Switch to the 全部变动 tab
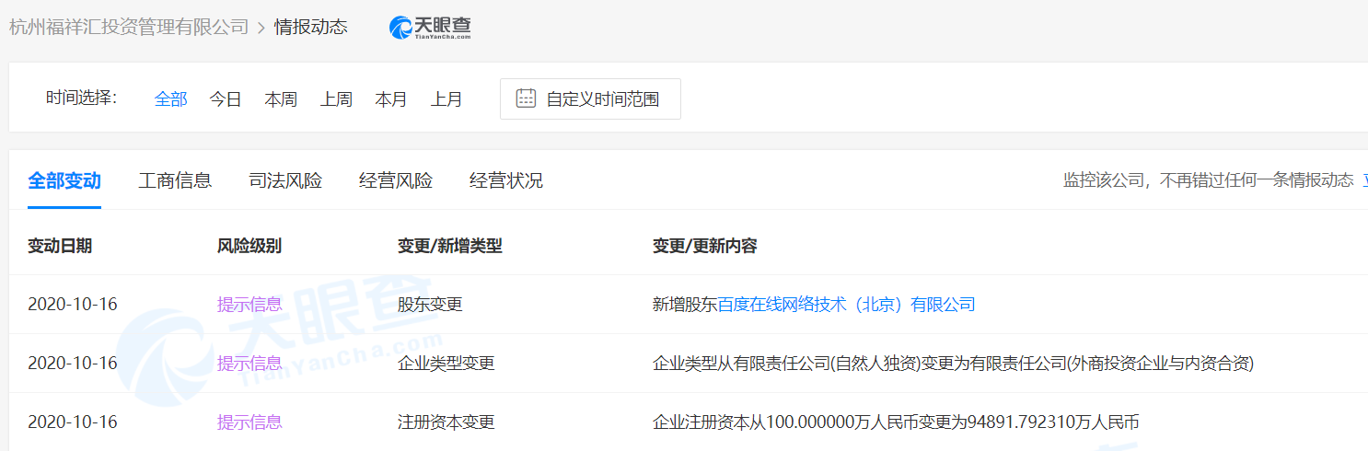This screenshot has height=451, width=1368. (x=64, y=180)
